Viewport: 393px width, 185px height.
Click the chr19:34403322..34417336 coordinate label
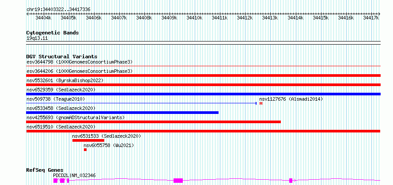tap(58, 9)
